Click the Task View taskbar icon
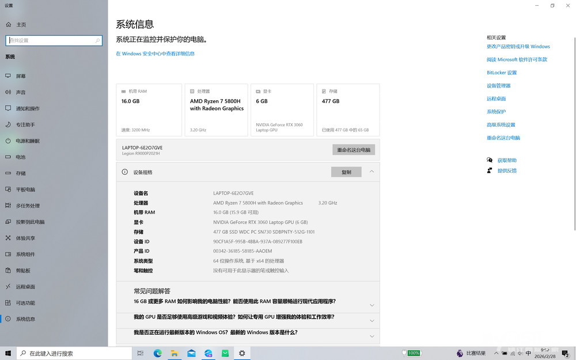This screenshot has height=360, width=576. [141, 353]
